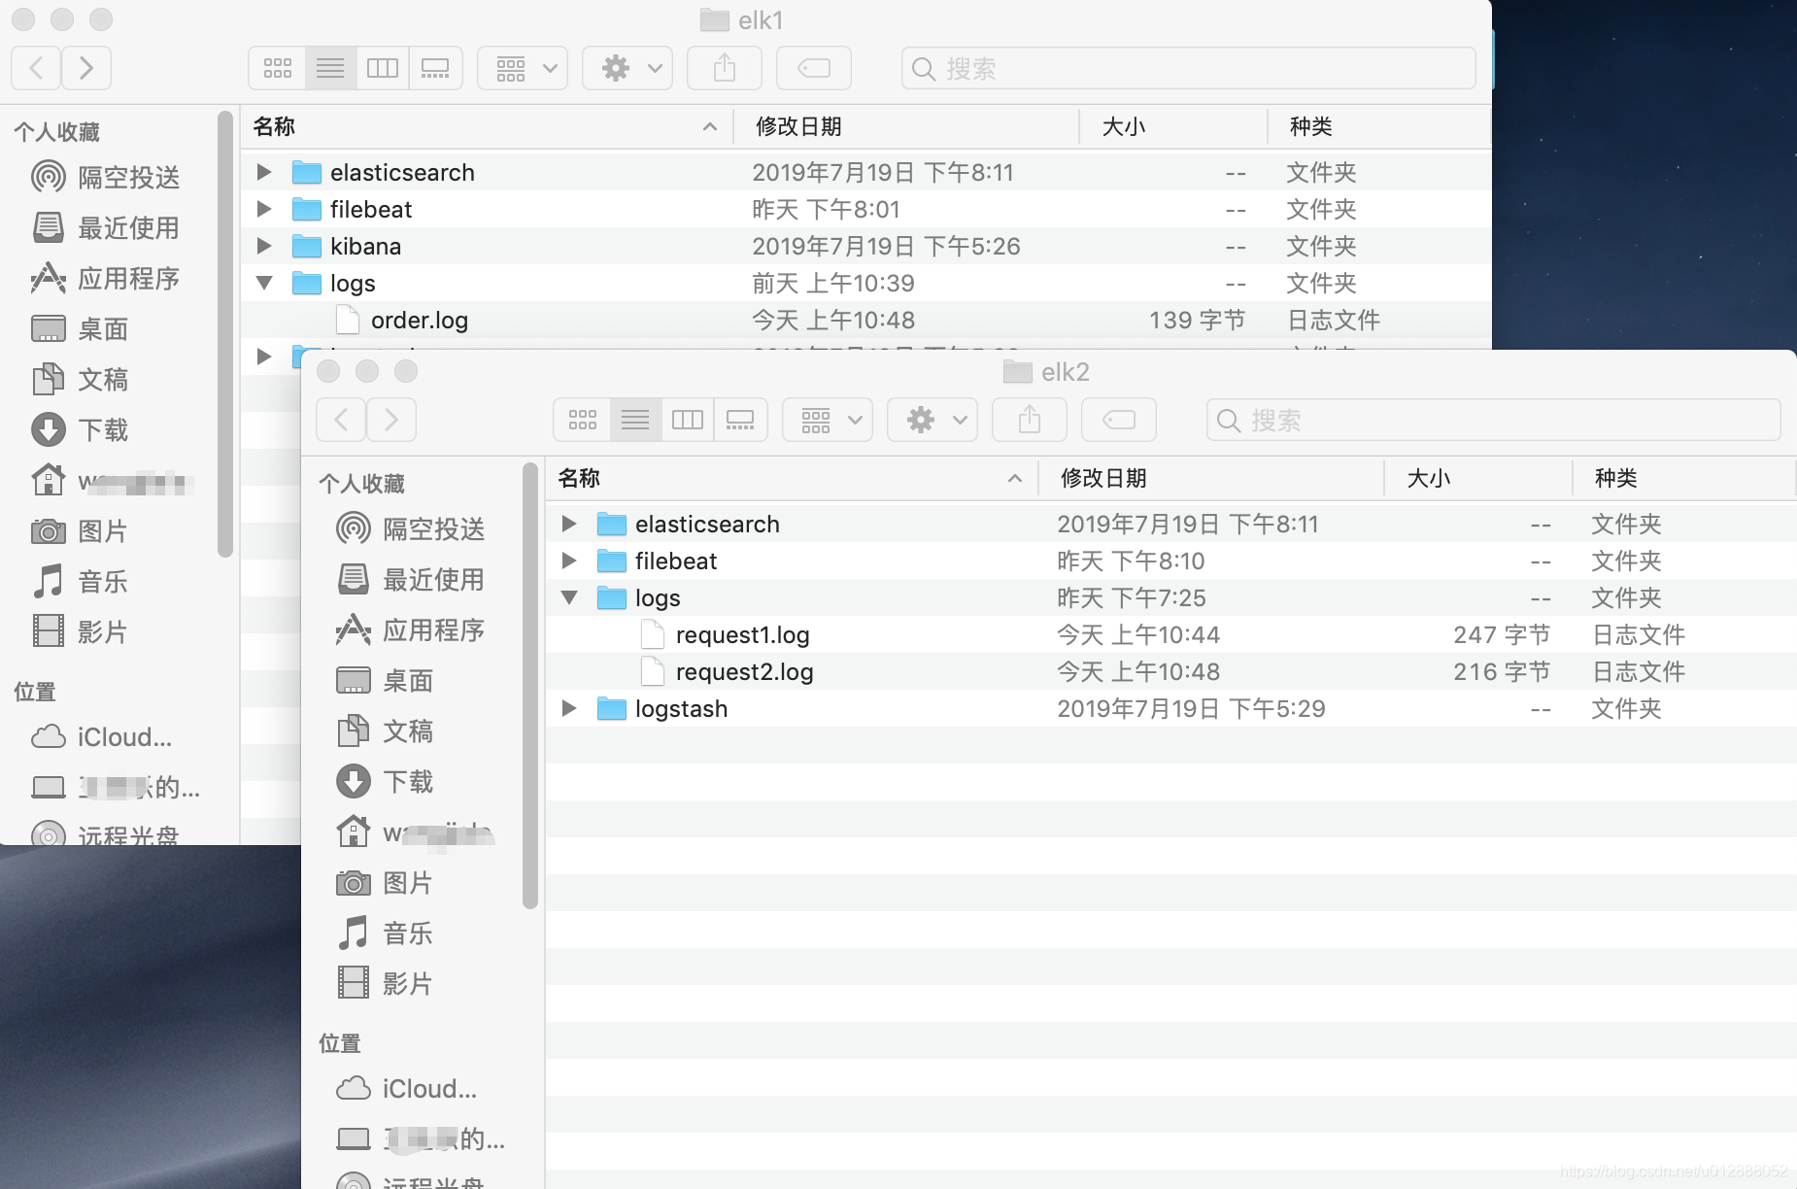Click the forward arrow in elk1 window

tap(86, 68)
